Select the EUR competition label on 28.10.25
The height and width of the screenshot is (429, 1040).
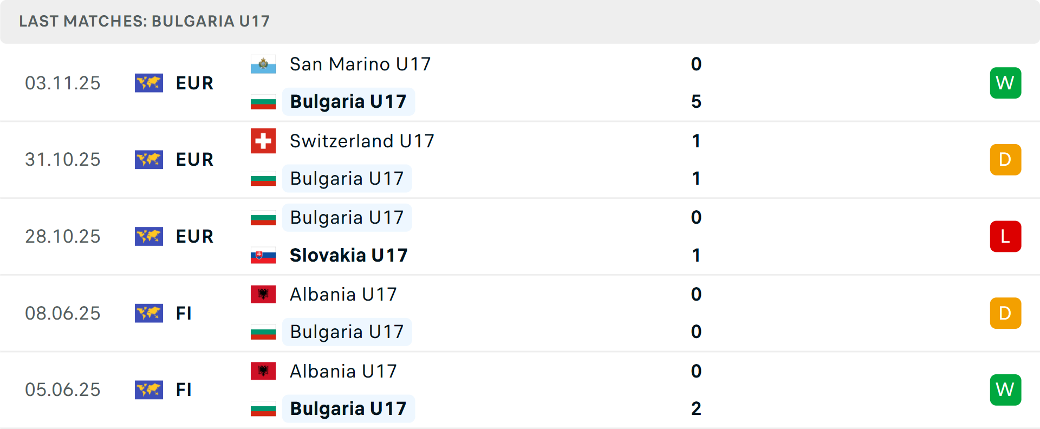pyautogui.click(x=194, y=236)
